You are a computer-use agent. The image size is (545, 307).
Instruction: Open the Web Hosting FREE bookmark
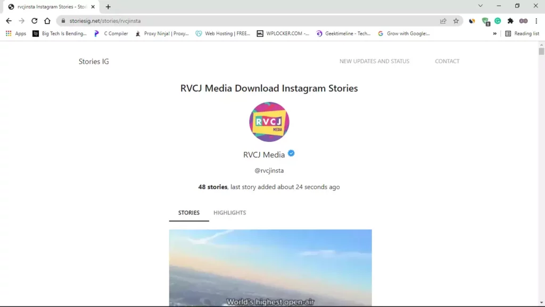(x=223, y=33)
